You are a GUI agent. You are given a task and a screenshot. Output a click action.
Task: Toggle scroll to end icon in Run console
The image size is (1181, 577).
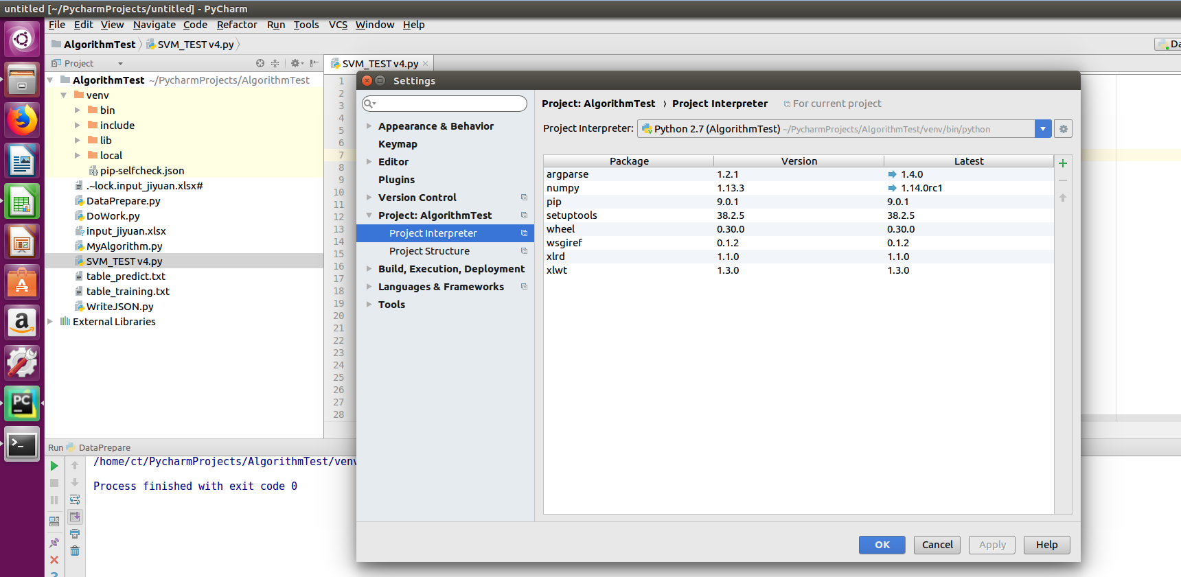pos(75,517)
